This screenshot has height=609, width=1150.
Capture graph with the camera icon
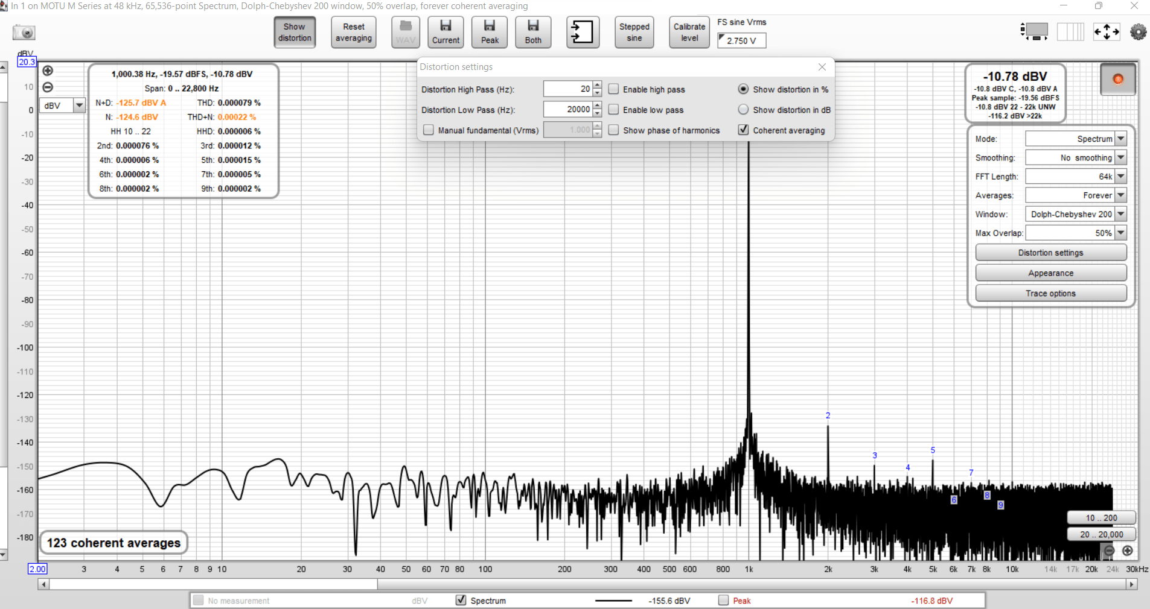24,33
